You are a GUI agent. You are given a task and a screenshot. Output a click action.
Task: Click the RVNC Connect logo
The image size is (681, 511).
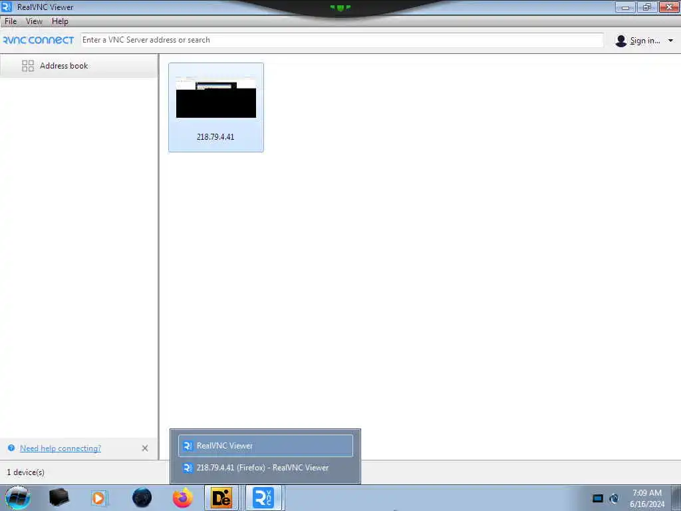38,40
